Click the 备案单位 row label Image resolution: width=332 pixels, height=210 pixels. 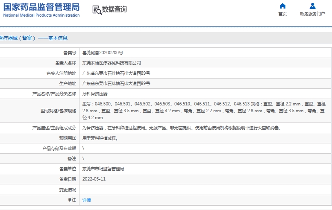(68, 169)
